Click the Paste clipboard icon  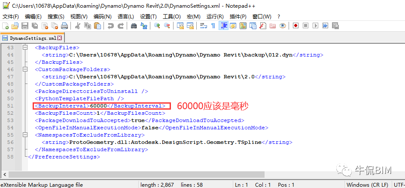coord(97,26)
